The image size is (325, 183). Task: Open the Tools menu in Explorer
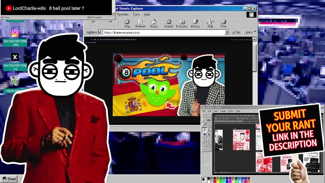coord(136,14)
